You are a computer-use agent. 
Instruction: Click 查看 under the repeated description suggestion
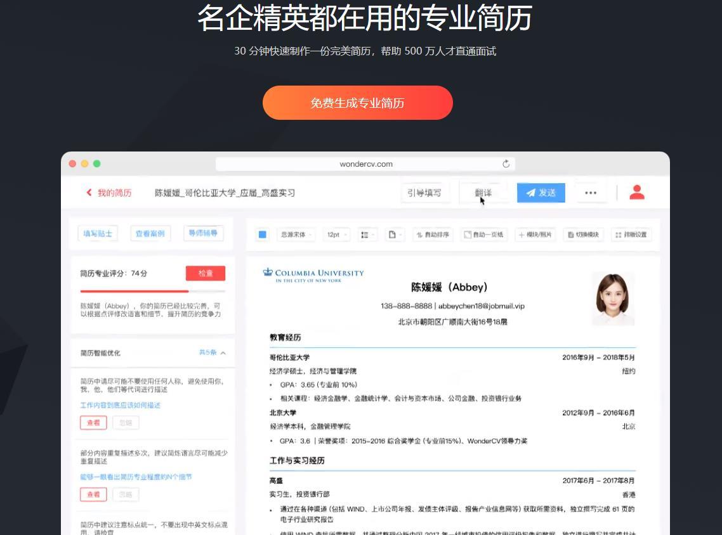(93, 494)
